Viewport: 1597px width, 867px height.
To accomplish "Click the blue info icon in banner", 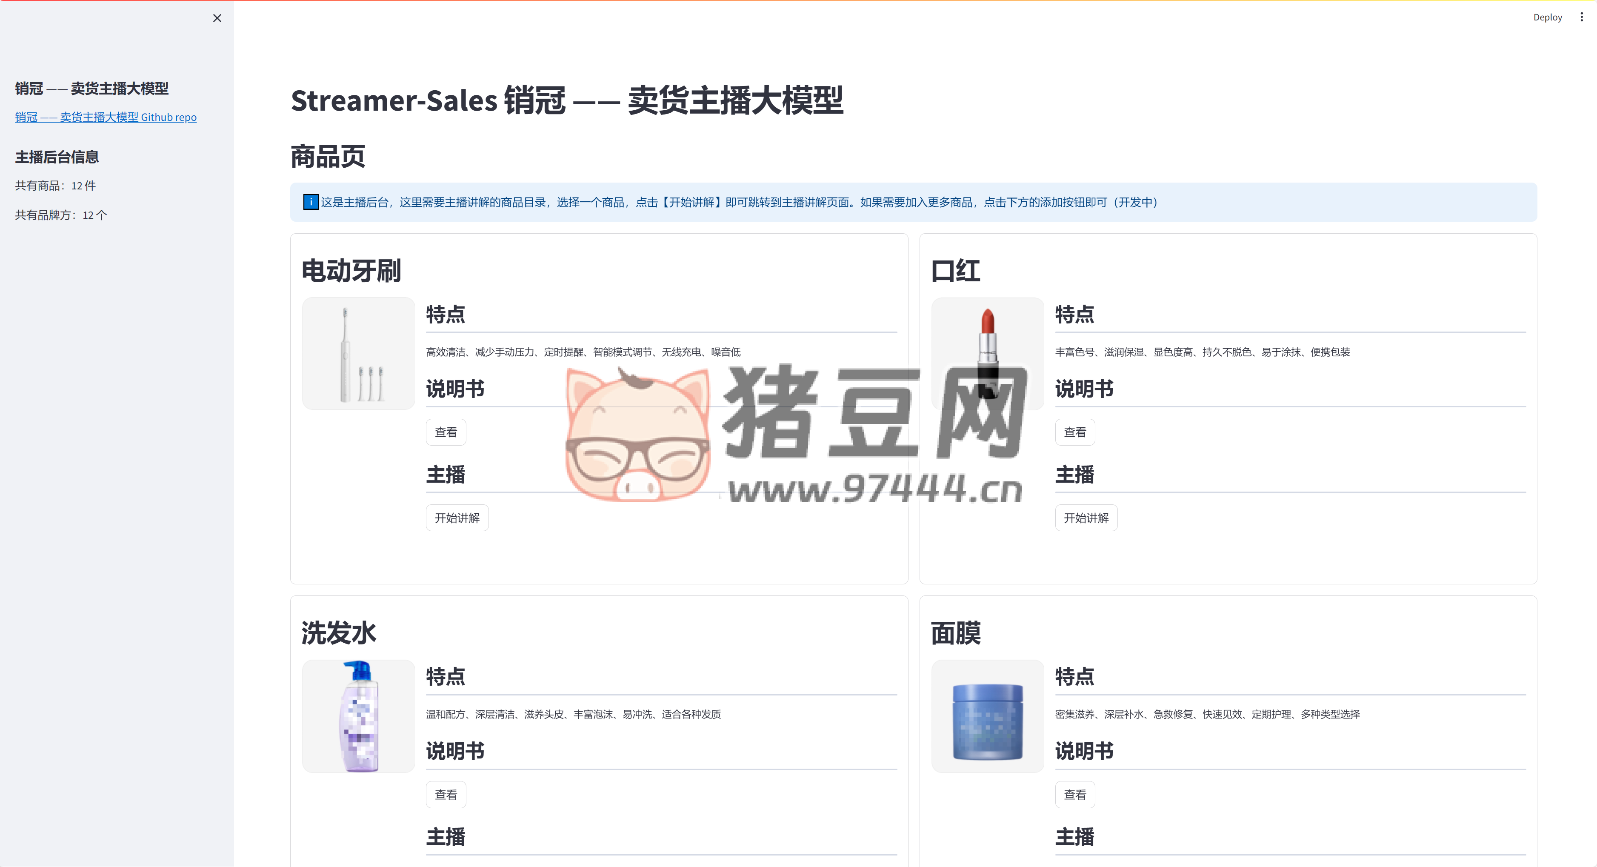I will pos(311,202).
